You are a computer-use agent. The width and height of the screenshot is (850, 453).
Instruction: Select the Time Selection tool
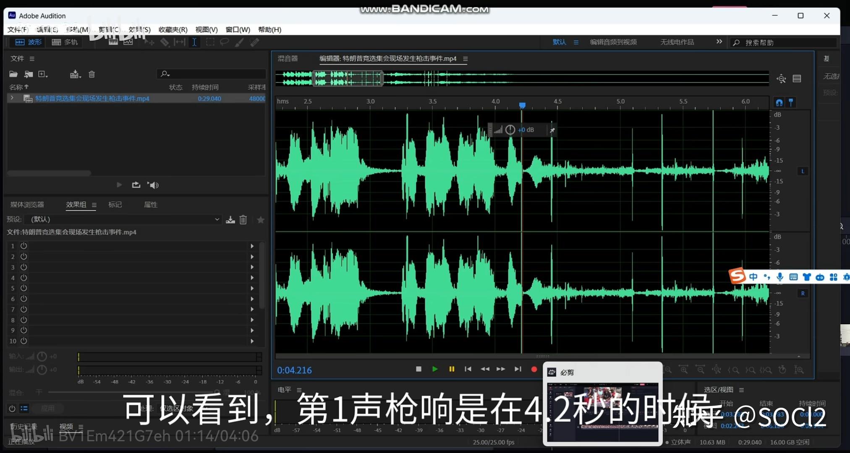(x=194, y=42)
